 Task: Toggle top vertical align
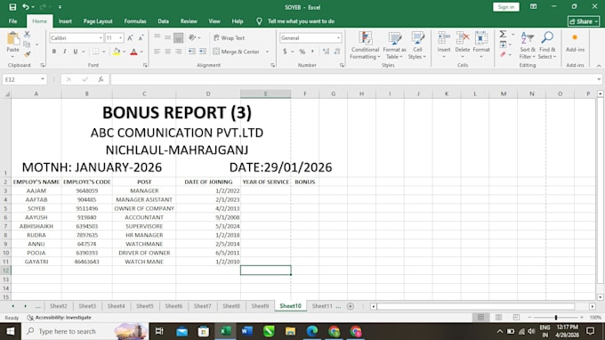point(157,37)
